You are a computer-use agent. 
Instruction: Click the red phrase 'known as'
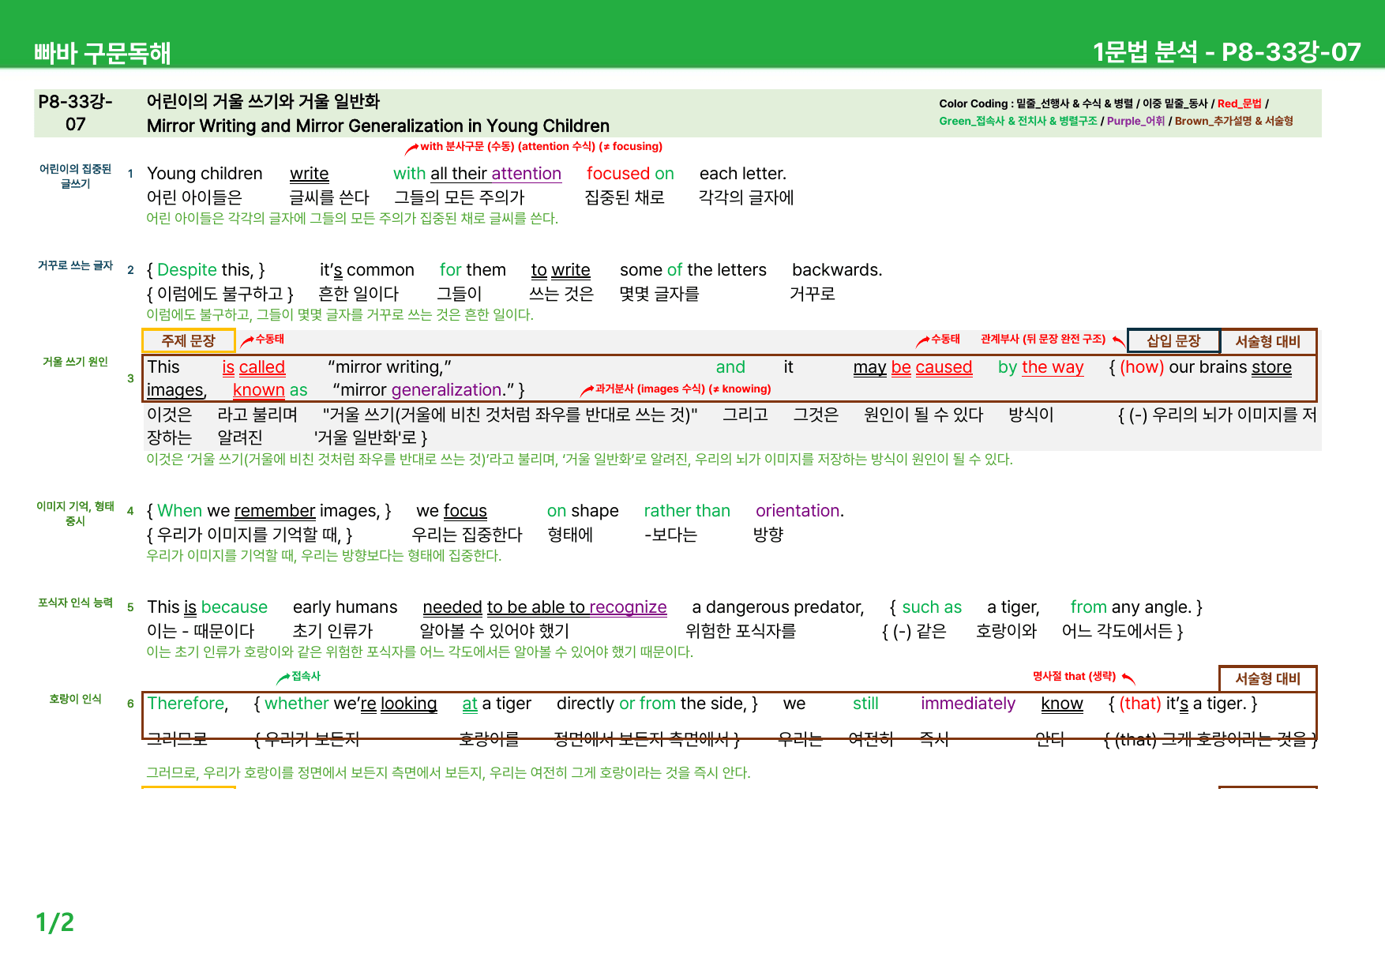pyautogui.click(x=270, y=390)
